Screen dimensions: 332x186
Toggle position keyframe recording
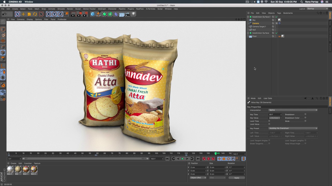pos(219,159)
